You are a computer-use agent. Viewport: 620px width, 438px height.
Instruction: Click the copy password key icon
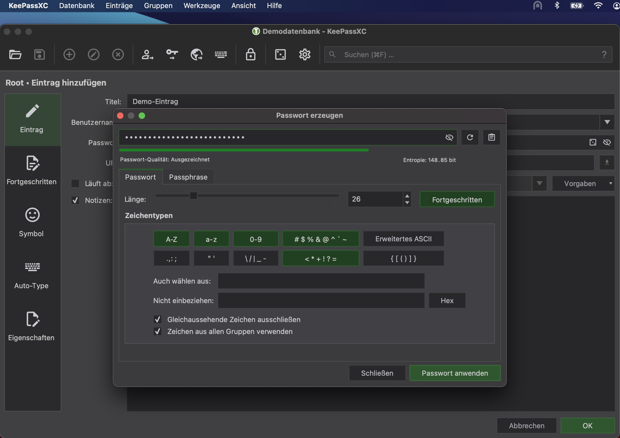(172, 54)
